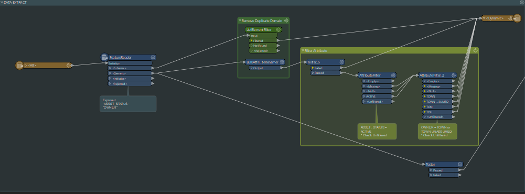Click output arrow of AttributeFilter <Empty> port
This screenshot has width=525, height=194.
pos(393,81)
